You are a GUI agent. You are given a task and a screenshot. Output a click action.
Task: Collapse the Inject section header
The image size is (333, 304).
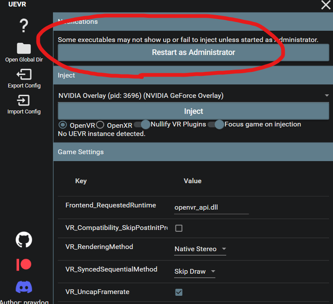(193, 75)
